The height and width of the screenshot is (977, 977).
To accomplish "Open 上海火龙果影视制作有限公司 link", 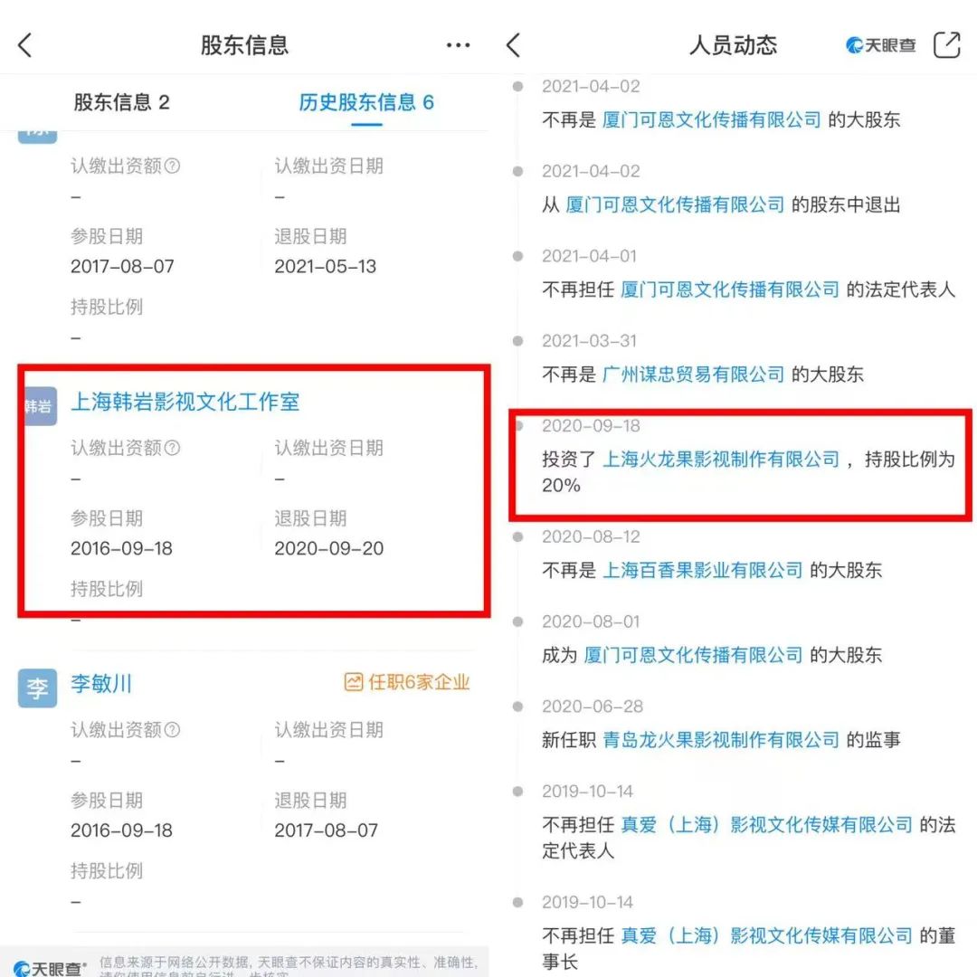I will (x=721, y=460).
